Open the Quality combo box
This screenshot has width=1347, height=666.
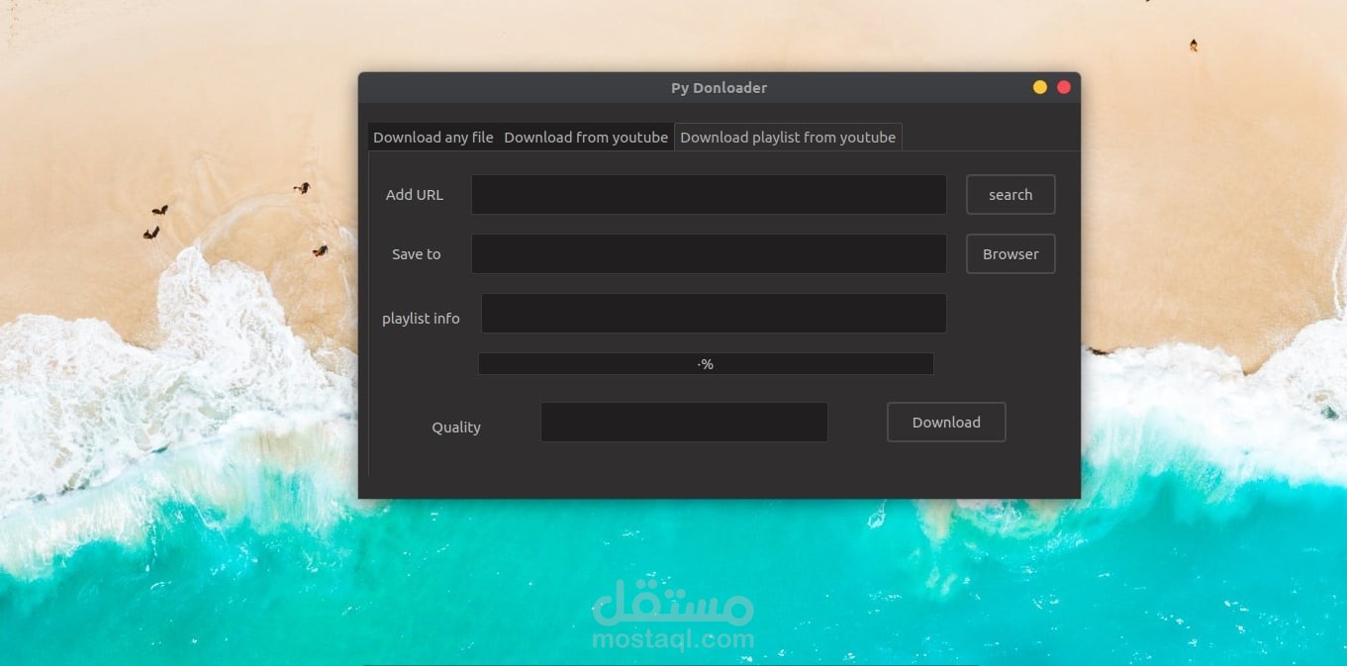click(684, 423)
